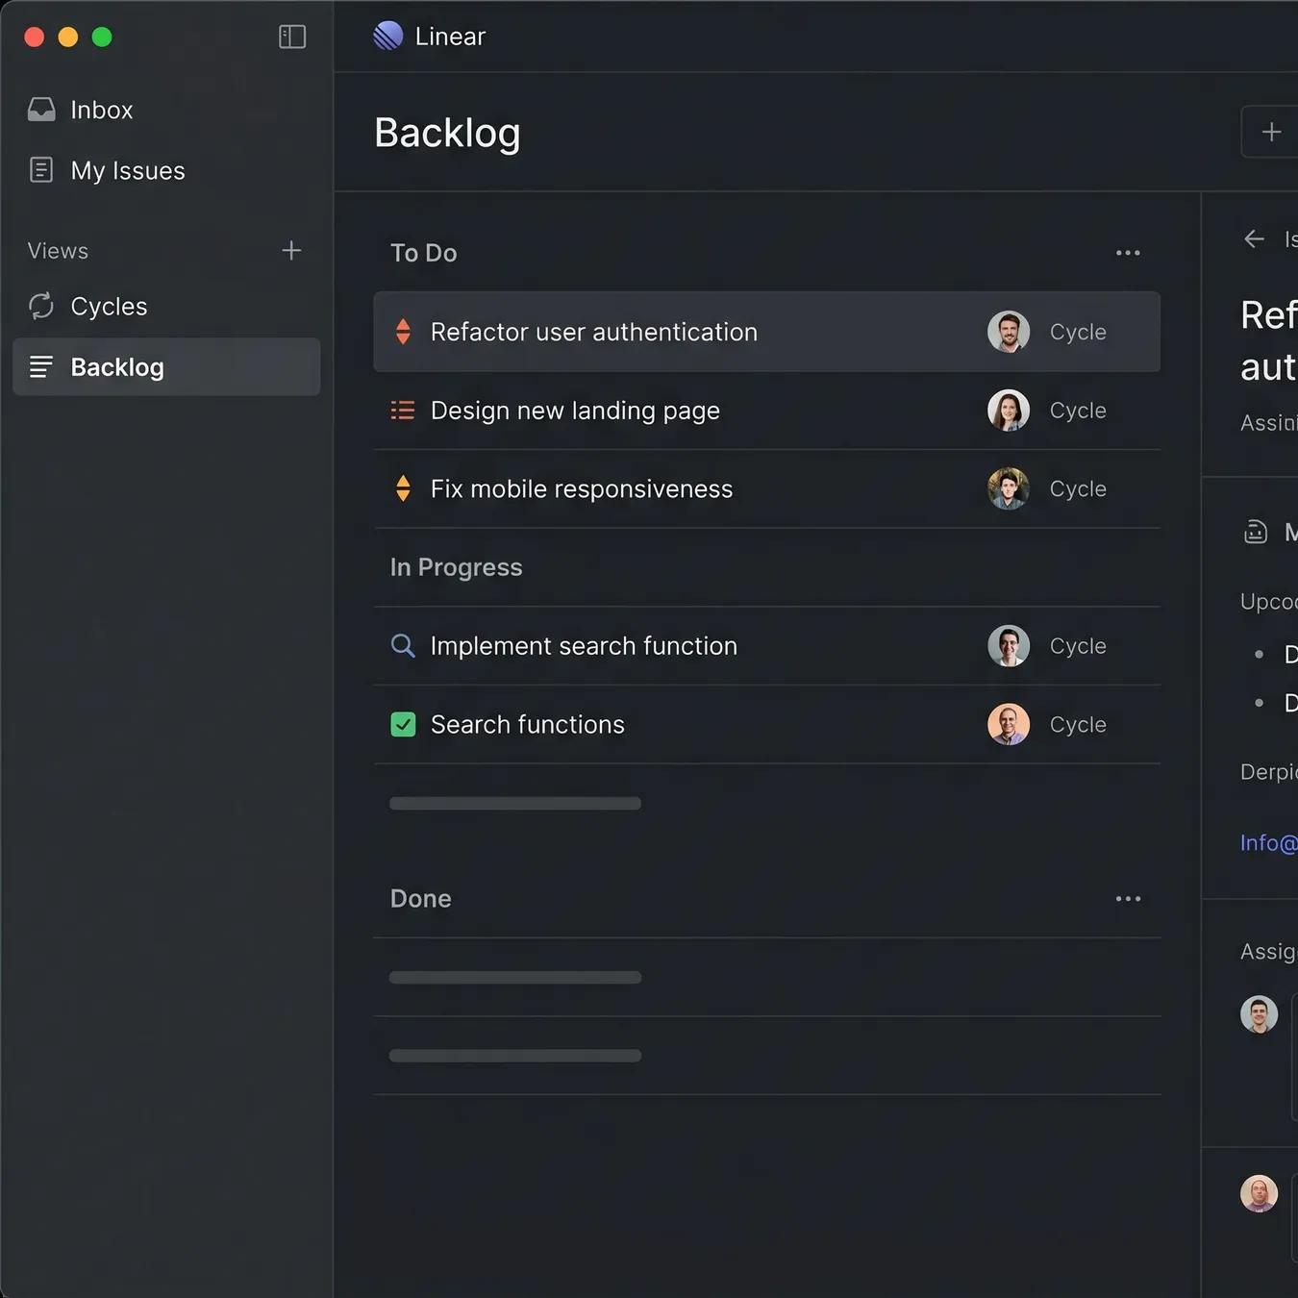Image resolution: width=1298 pixels, height=1298 pixels.
Task: Click Cycle label on Refactor user authentication
Action: tap(1078, 332)
